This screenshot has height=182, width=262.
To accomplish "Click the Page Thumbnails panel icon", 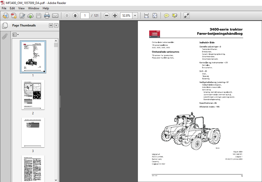I will pyautogui.click(x=5, y=25).
